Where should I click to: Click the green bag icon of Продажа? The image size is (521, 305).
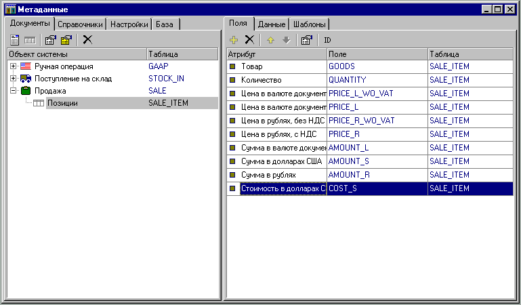[x=26, y=90]
